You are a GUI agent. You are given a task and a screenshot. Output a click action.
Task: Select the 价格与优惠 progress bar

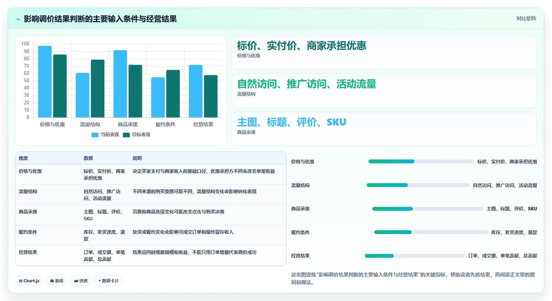(421, 161)
